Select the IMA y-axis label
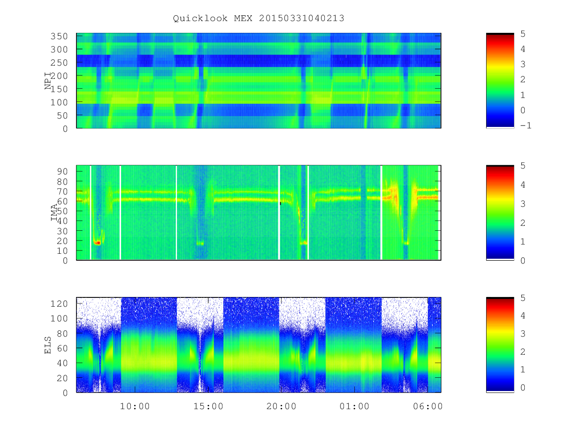Viewport: 588px width, 441px height. (54, 213)
